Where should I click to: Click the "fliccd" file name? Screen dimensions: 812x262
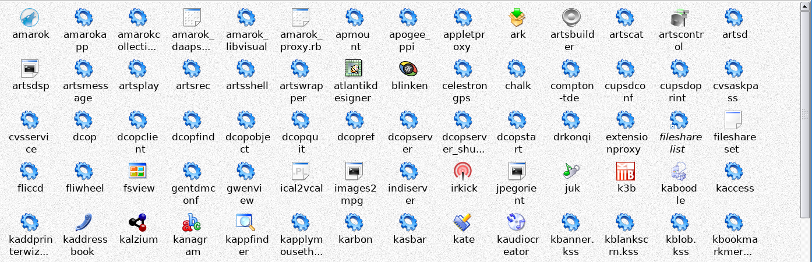point(29,188)
